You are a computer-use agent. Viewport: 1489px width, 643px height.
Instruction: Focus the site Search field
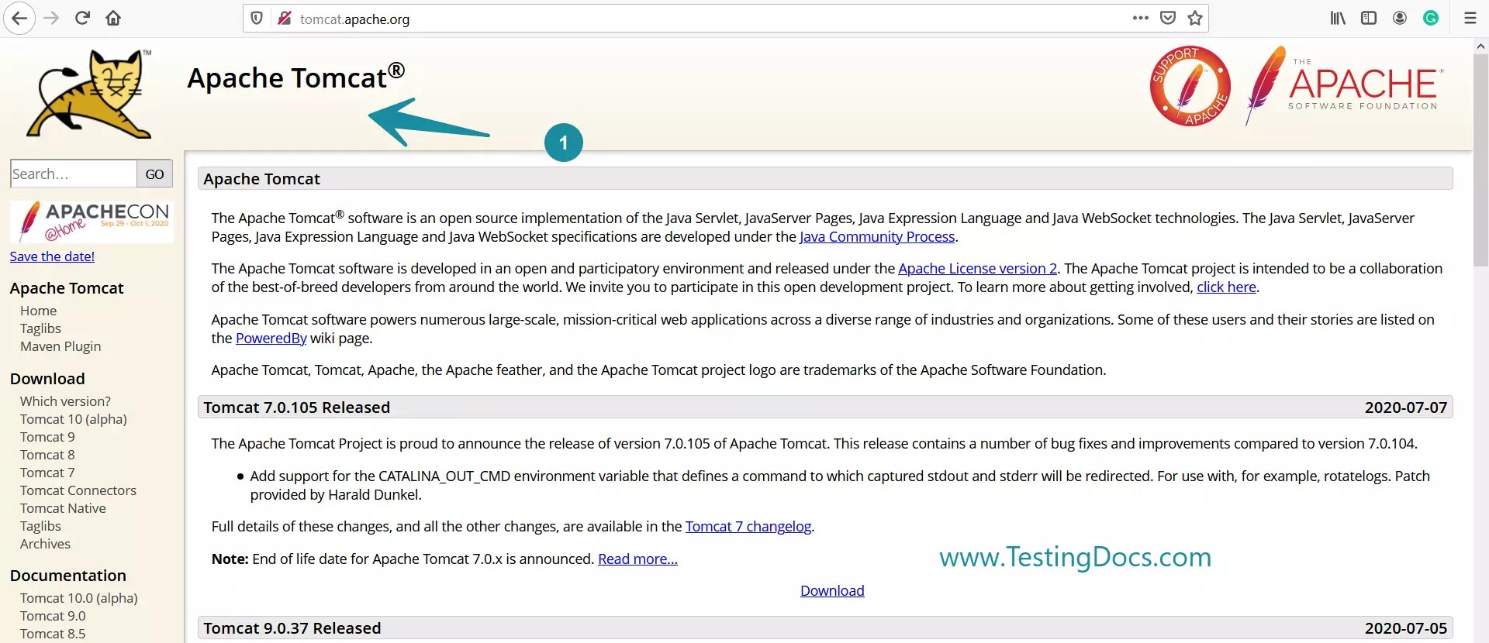tap(74, 174)
